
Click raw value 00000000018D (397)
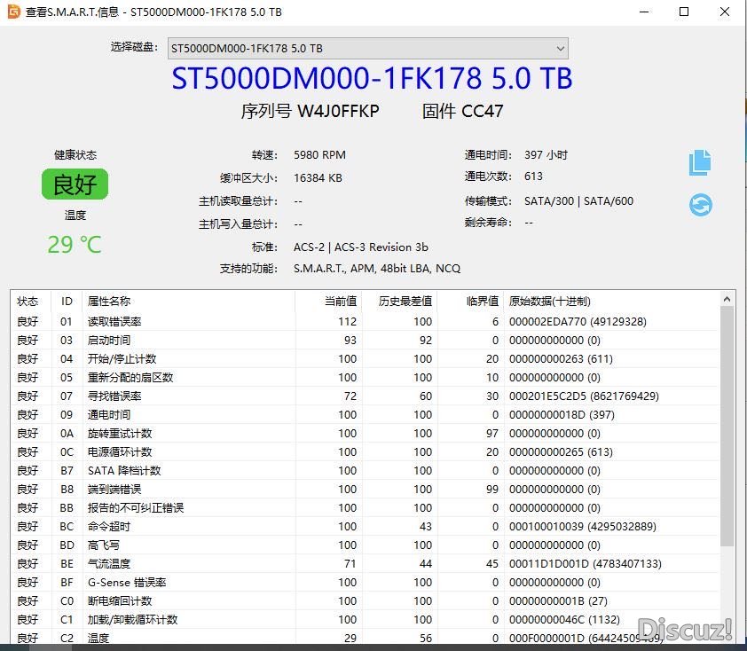[562, 415]
